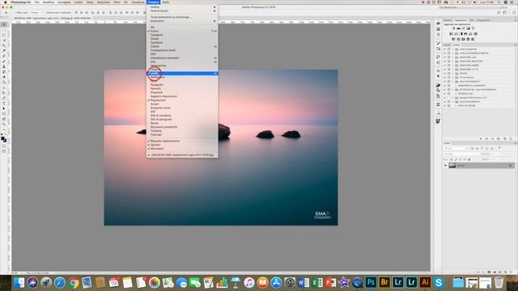Open Adobe Bridge from the Dock
Image resolution: width=518 pixels, height=291 pixels.
[384, 282]
